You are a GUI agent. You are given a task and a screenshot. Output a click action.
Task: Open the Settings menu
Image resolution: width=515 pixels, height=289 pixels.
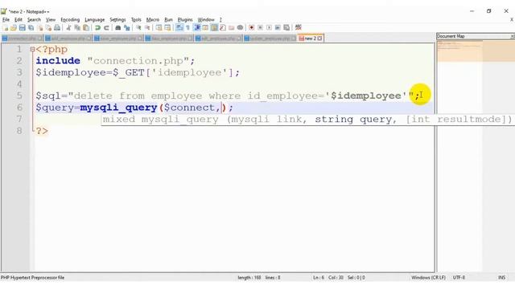click(117, 19)
